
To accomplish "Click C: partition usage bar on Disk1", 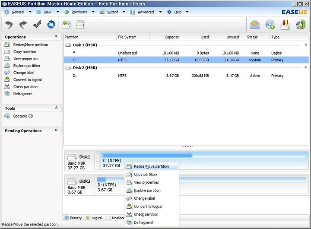I will (x=204, y=156).
